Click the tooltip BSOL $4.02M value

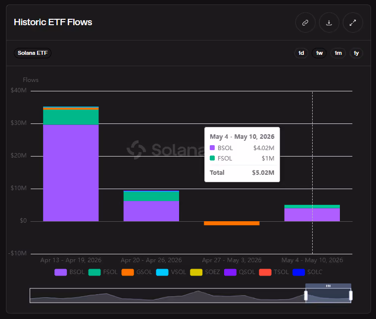(x=264, y=148)
